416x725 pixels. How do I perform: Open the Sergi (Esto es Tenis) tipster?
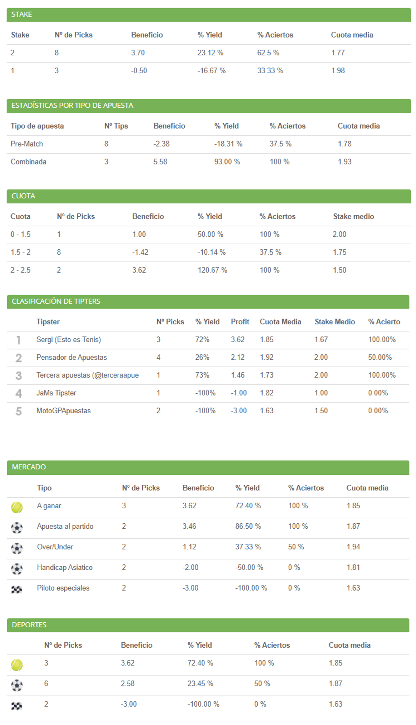[x=69, y=340]
